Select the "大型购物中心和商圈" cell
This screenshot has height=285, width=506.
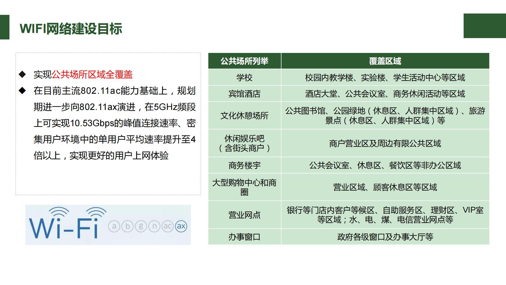[x=244, y=187]
